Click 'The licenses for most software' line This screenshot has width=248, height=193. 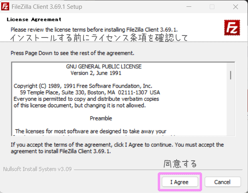tap(91, 131)
